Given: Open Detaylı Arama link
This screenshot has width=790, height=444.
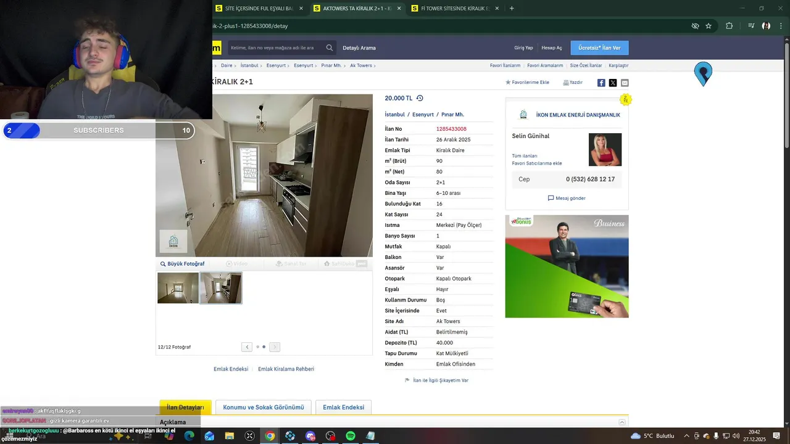Looking at the screenshot, I should (x=359, y=47).
